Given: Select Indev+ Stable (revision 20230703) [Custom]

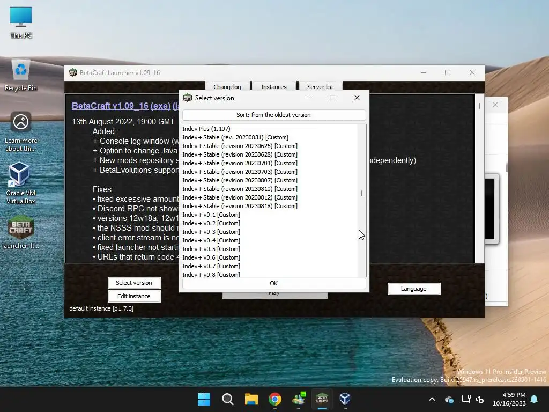Looking at the screenshot, I should coord(270,172).
